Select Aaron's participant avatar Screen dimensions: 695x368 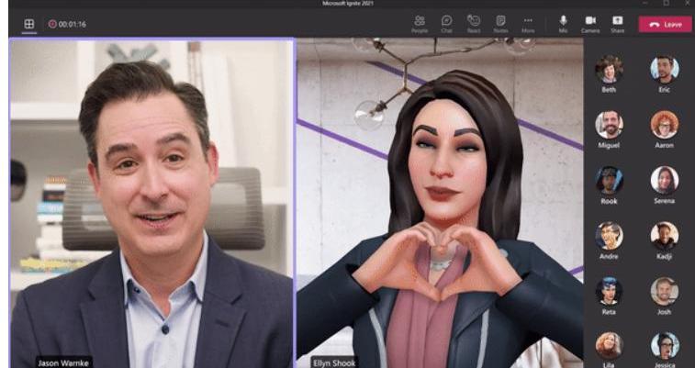pos(665,125)
